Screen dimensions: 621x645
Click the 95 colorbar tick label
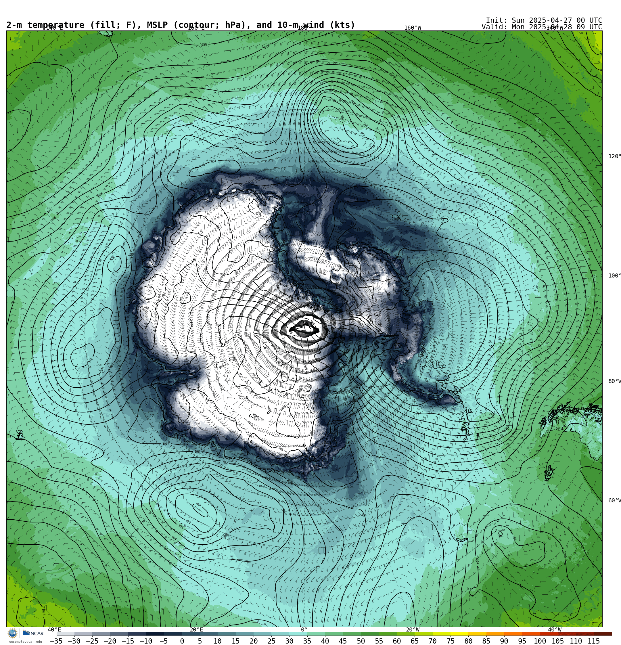point(523,641)
